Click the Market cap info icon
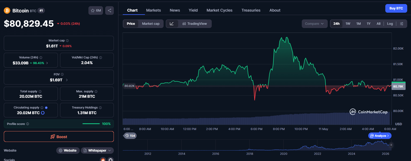This screenshot has height=161, width=411. [67, 40]
